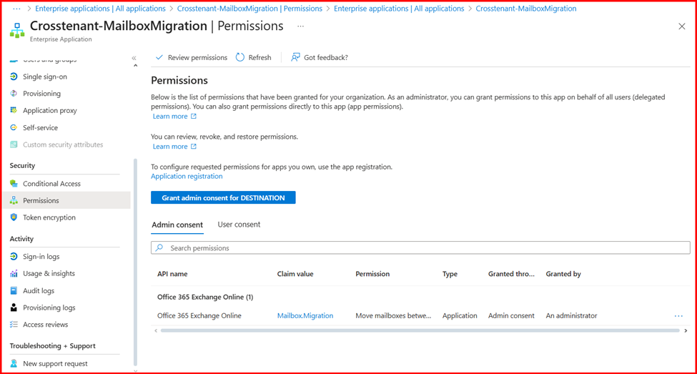Collapse the left navigation pane
Screen dimensions: 697x374
click(134, 58)
